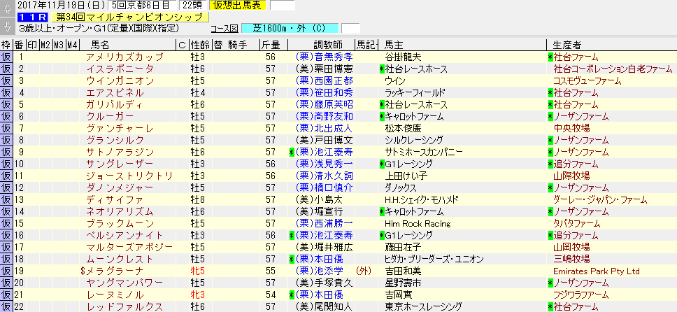
Task: Select horse name ウインガニオン
Action: pyautogui.click(x=120, y=81)
